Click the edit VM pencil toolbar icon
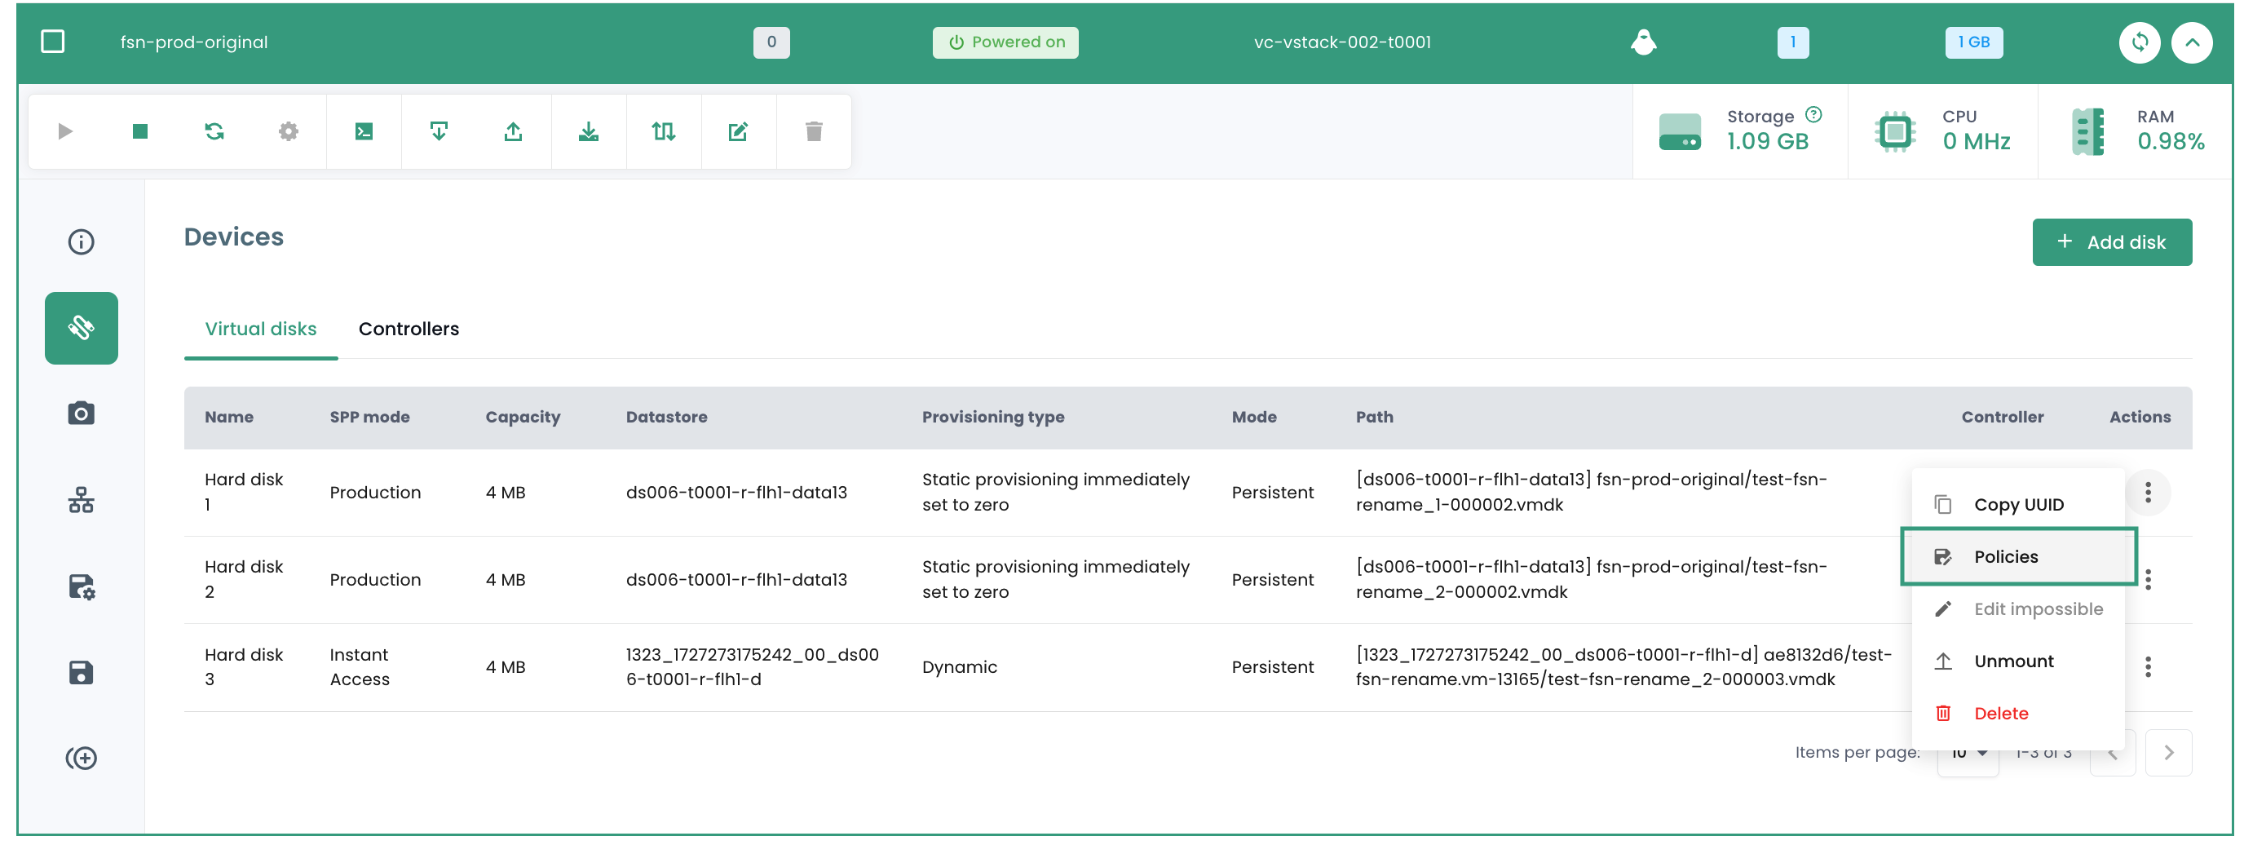2244x845 pixels. click(738, 131)
